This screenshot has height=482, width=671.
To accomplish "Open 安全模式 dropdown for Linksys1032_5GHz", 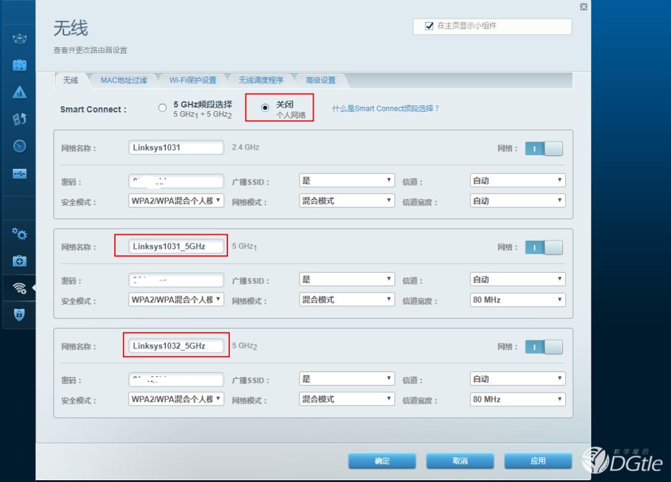I will point(176,399).
